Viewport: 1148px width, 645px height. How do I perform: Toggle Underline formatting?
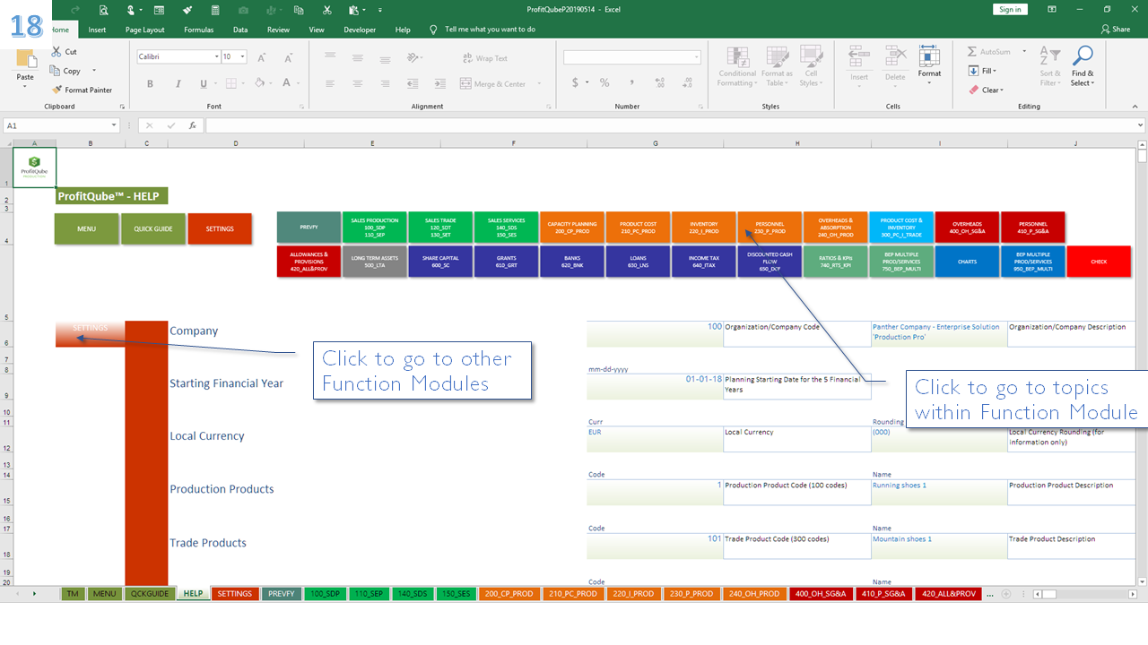tap(204, 84)
